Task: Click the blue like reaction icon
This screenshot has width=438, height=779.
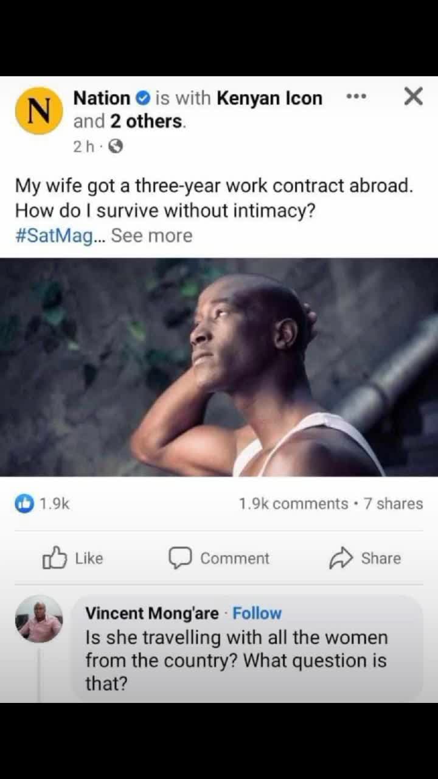Action: 24,504
